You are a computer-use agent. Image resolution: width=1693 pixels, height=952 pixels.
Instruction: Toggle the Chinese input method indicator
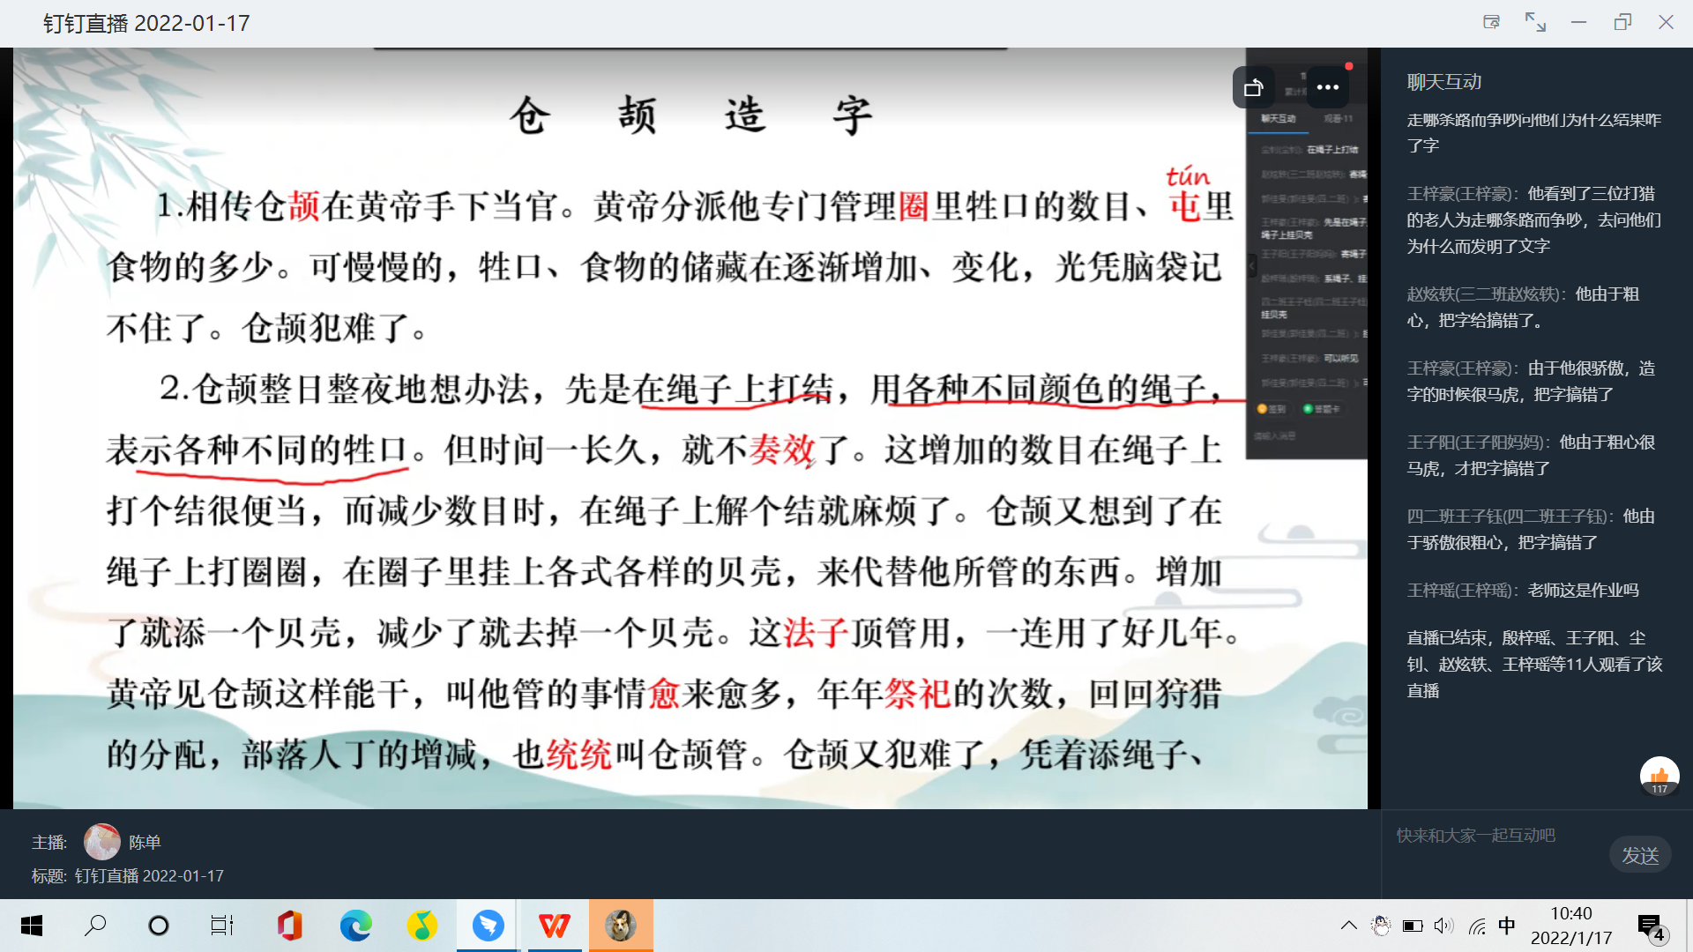[1507, 926]
